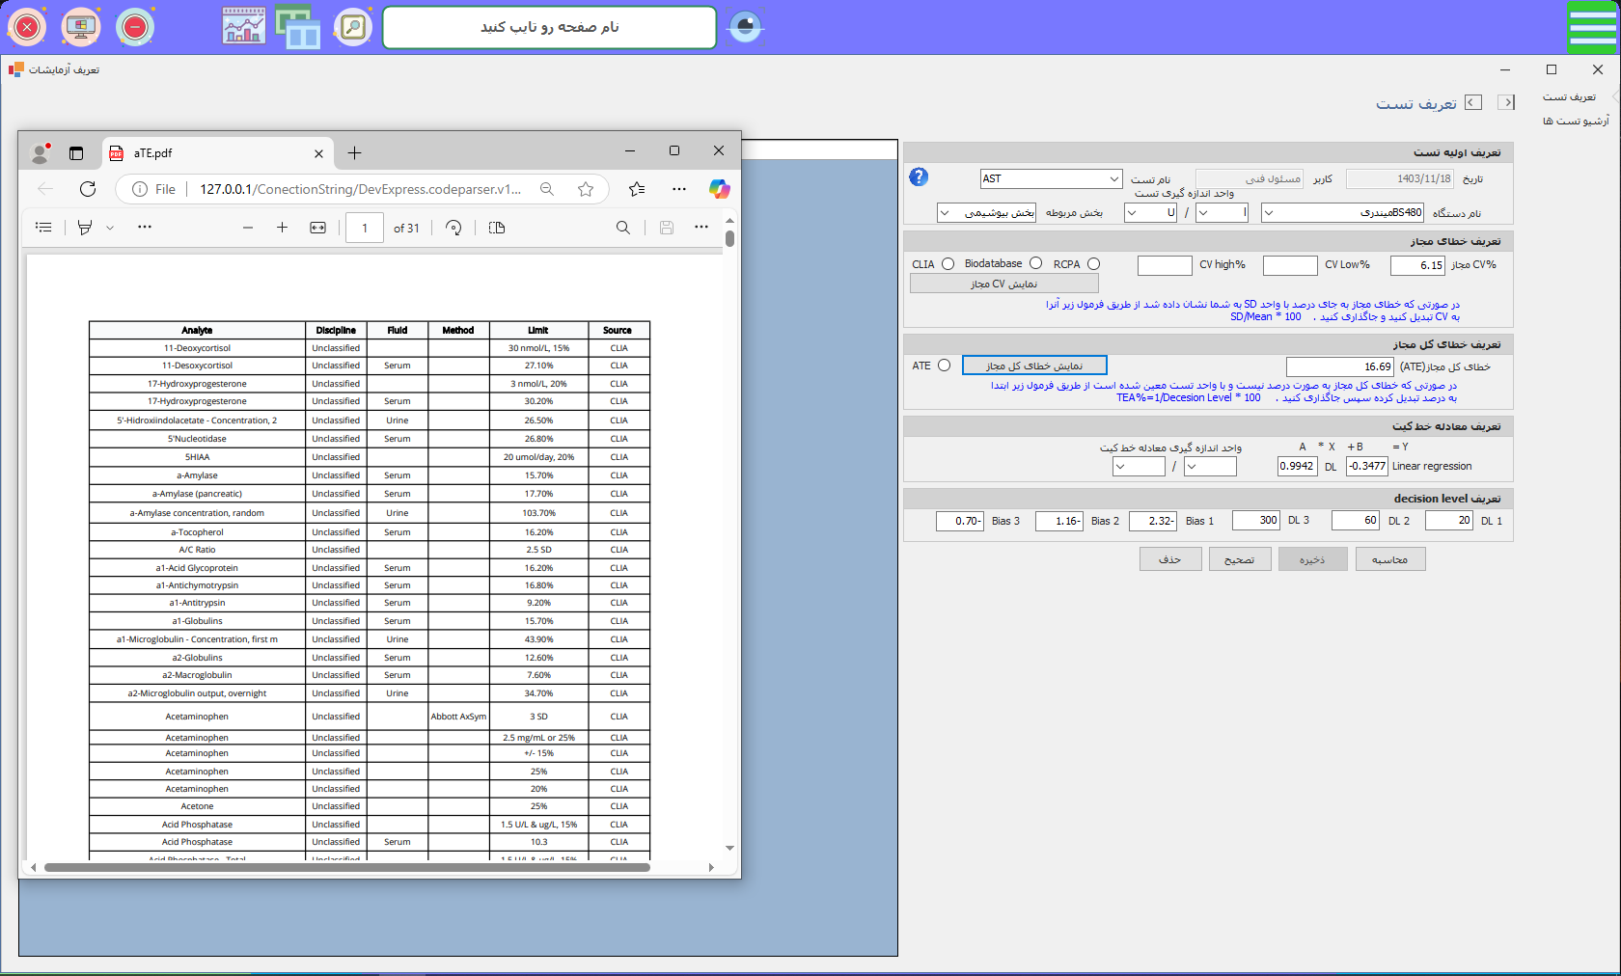Image resolution: width=1621 pixels, height=976 pixels.
Task: Click the blue help question mark icon
Action: (x=919, y=176)
